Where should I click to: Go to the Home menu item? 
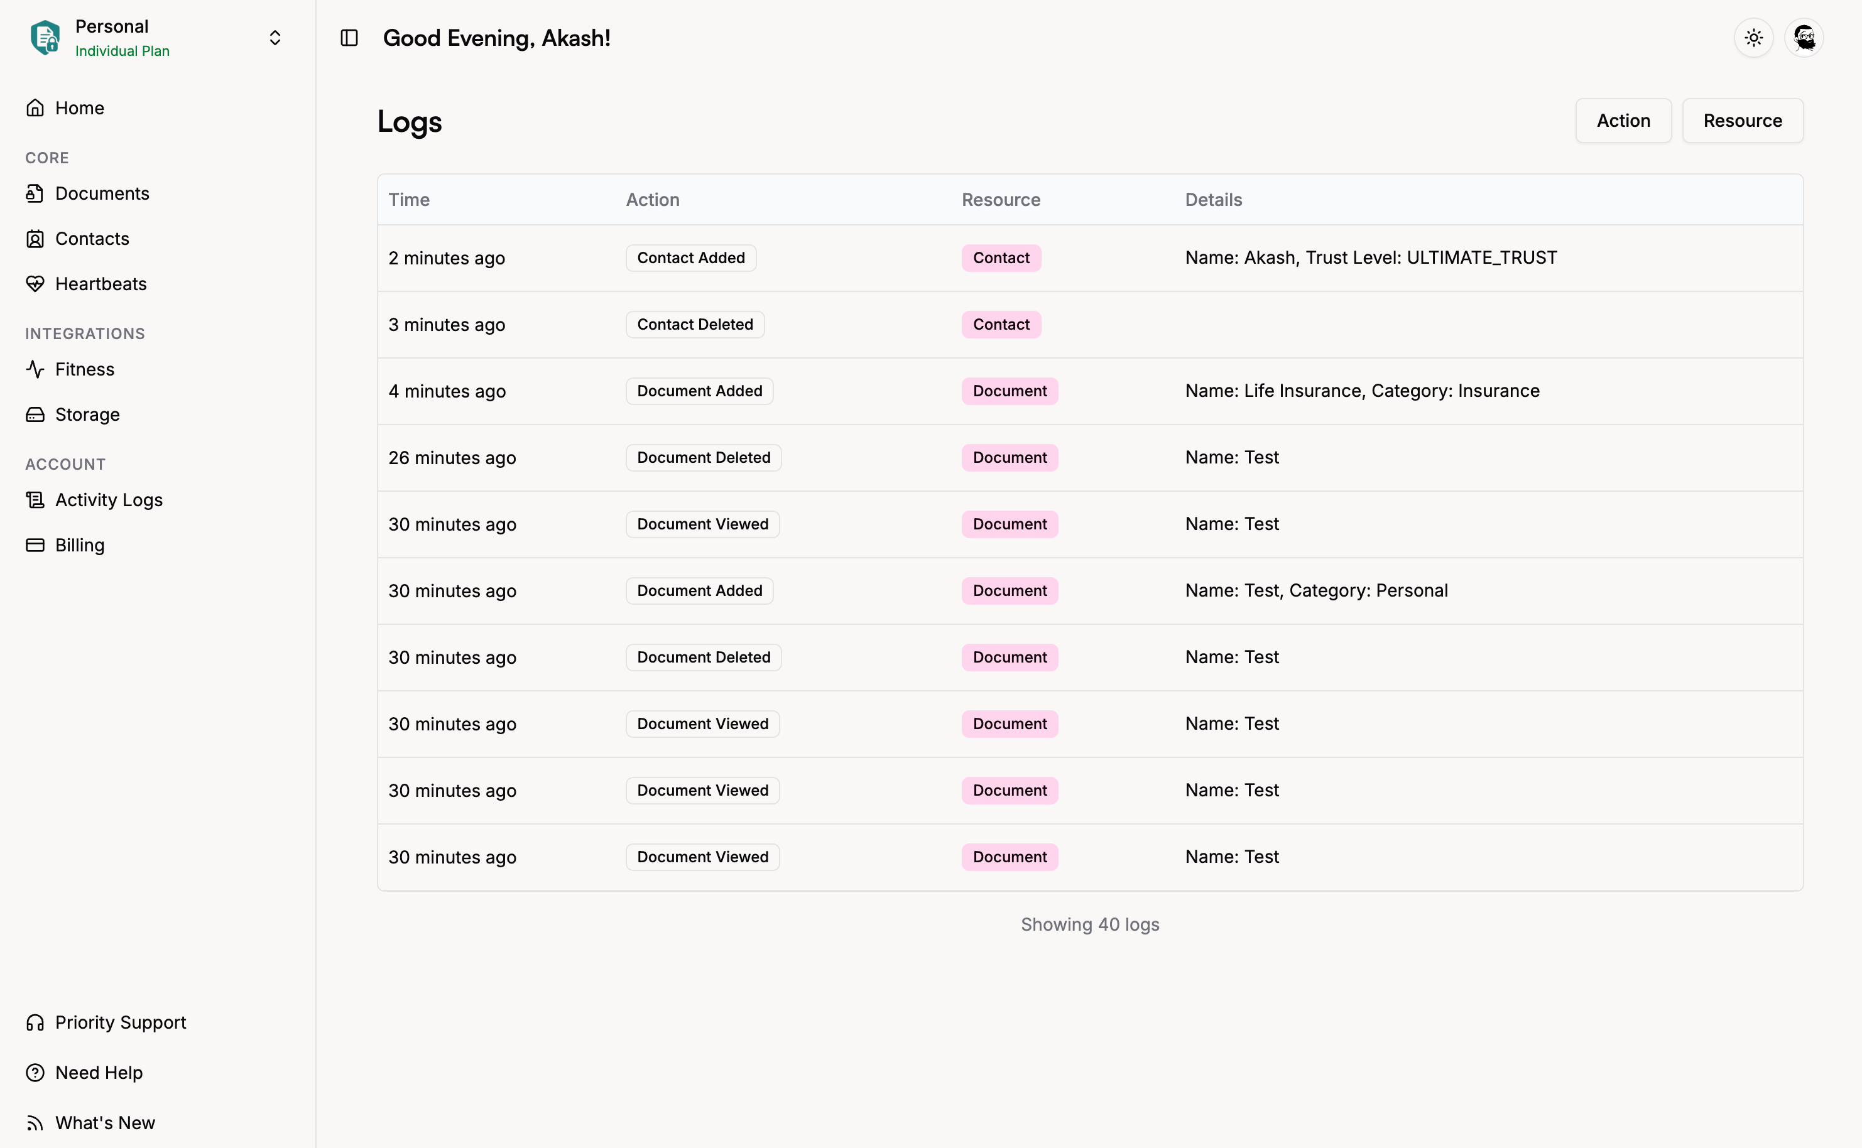(x=79, y=108)
